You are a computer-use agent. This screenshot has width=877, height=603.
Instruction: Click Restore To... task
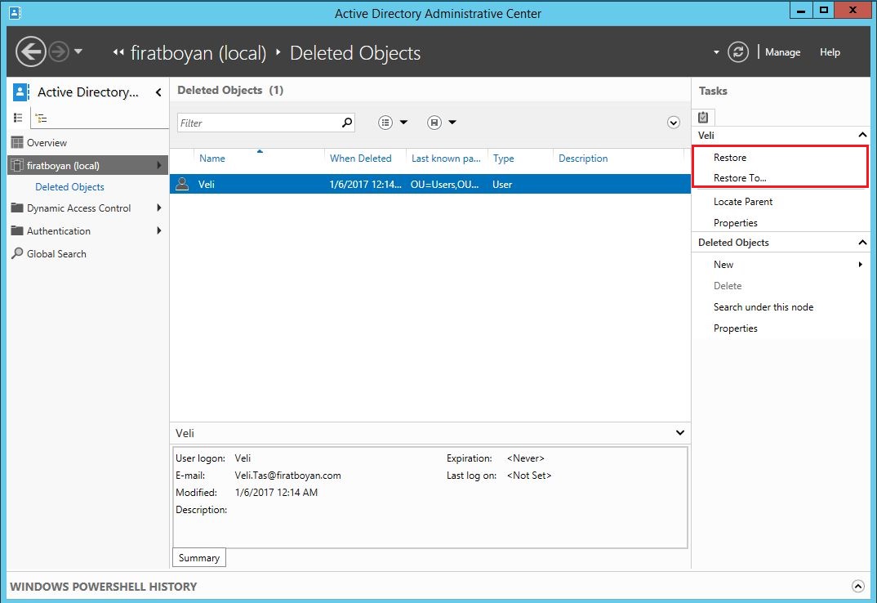coord(740,178)
